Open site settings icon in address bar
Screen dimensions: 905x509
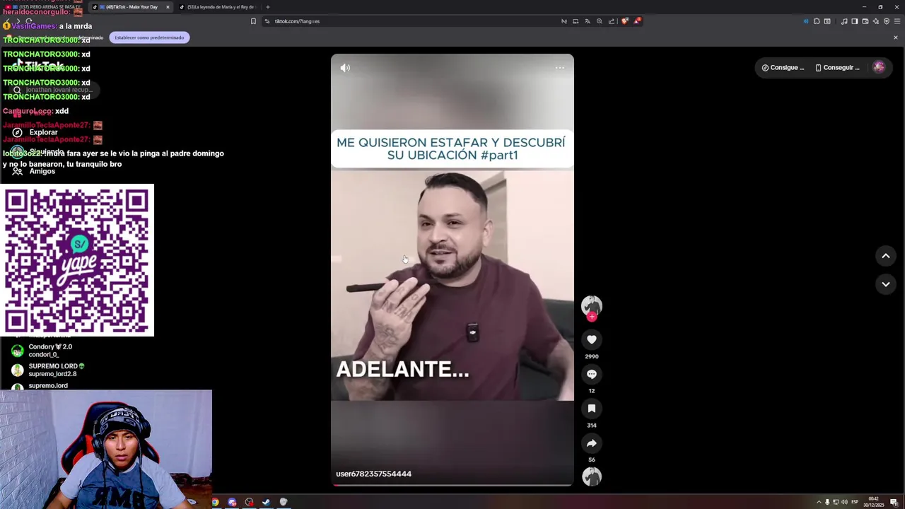(267, 21)
